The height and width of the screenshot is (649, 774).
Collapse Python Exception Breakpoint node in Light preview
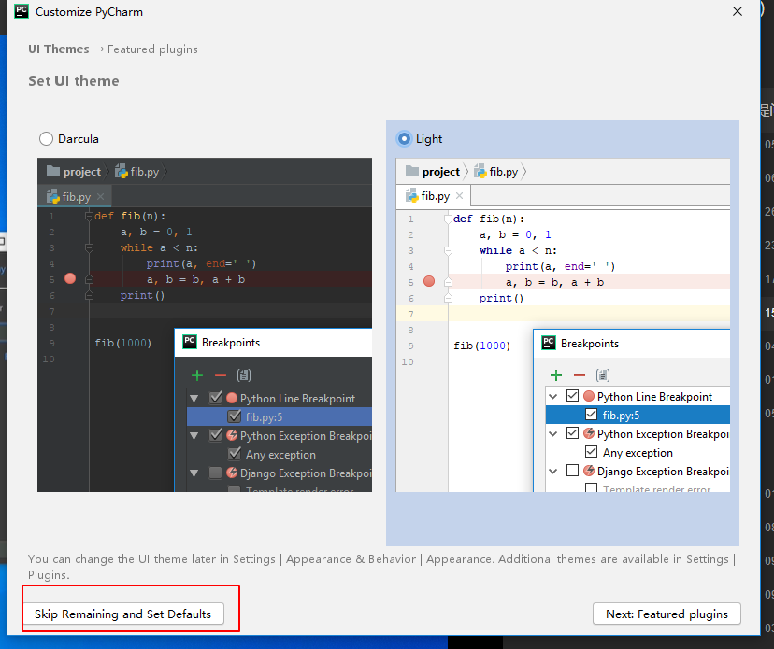click(x=553, y=434)
